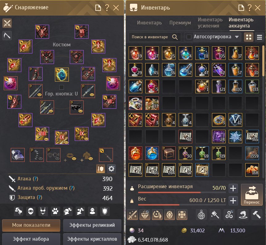Open the Эффект набора button
The height and width of the screenshot is (245, 266).
pyautogui.click(x=31, y=239)
